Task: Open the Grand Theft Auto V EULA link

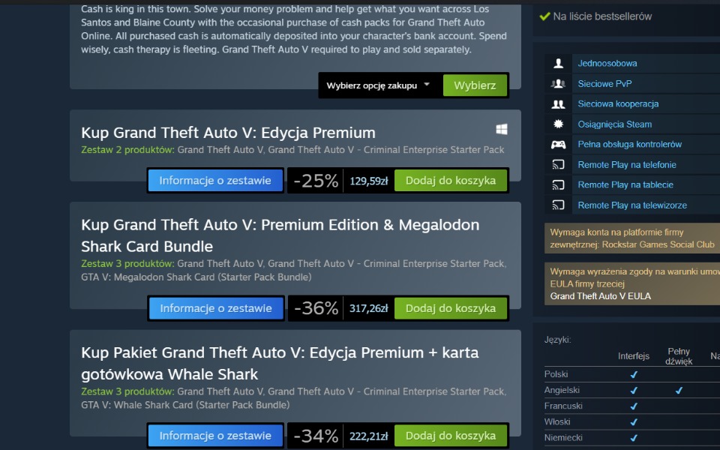Action: coord(601,296)
